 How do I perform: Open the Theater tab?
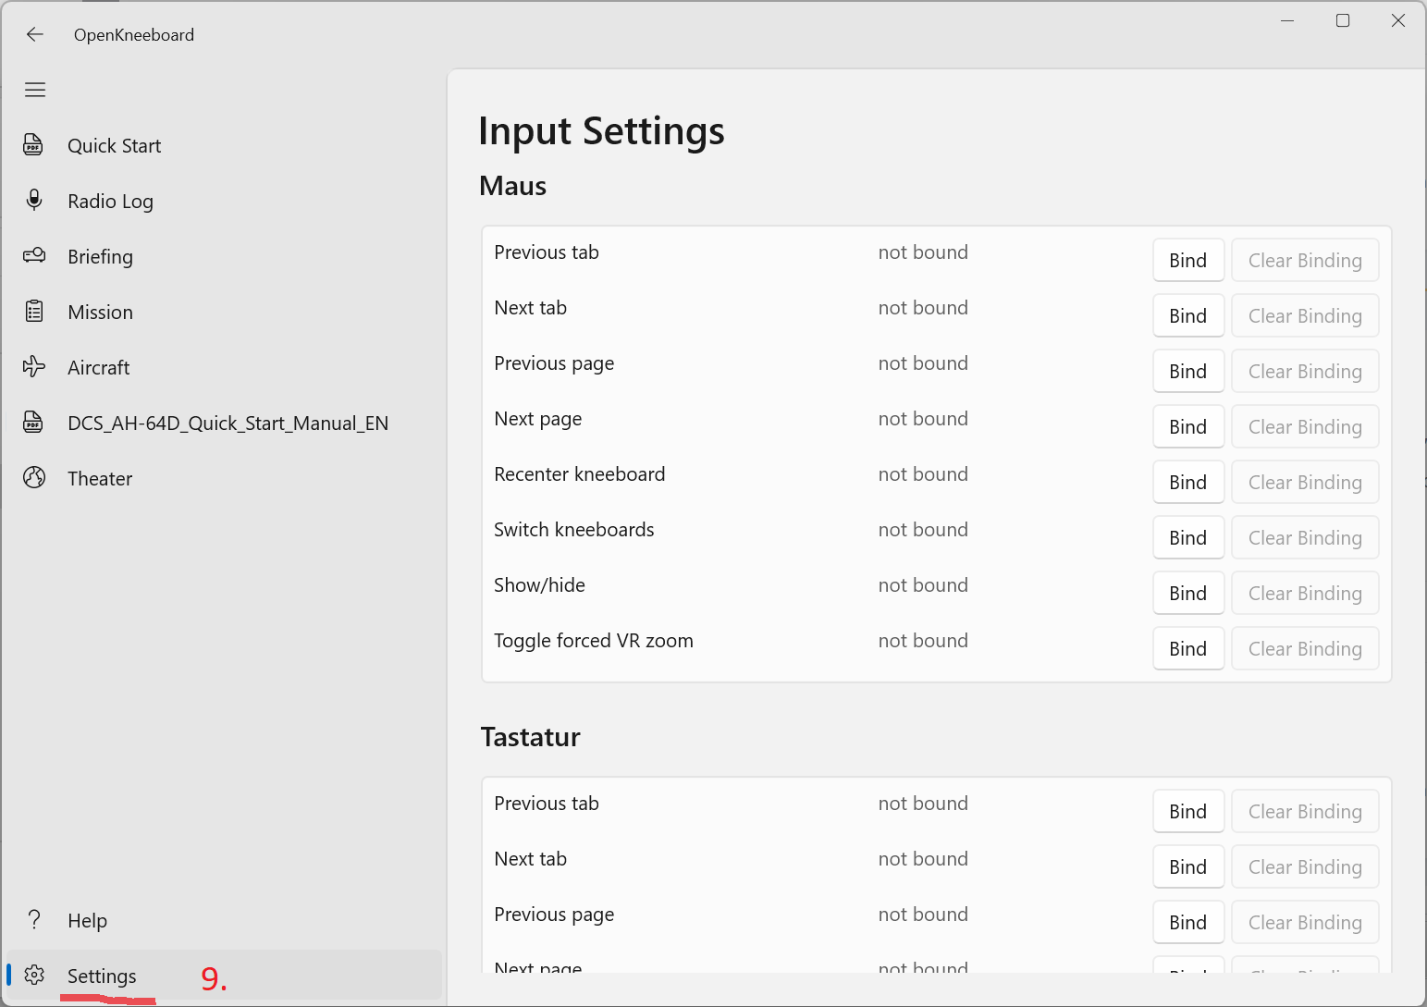coord(224,478)
